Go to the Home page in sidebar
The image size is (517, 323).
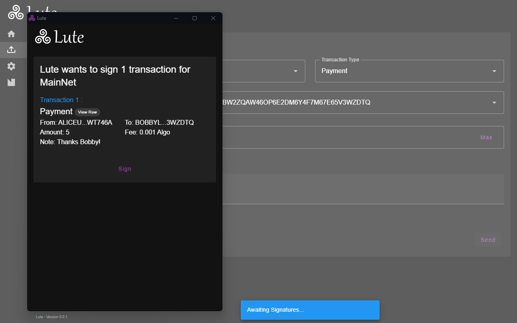(11, 34)
